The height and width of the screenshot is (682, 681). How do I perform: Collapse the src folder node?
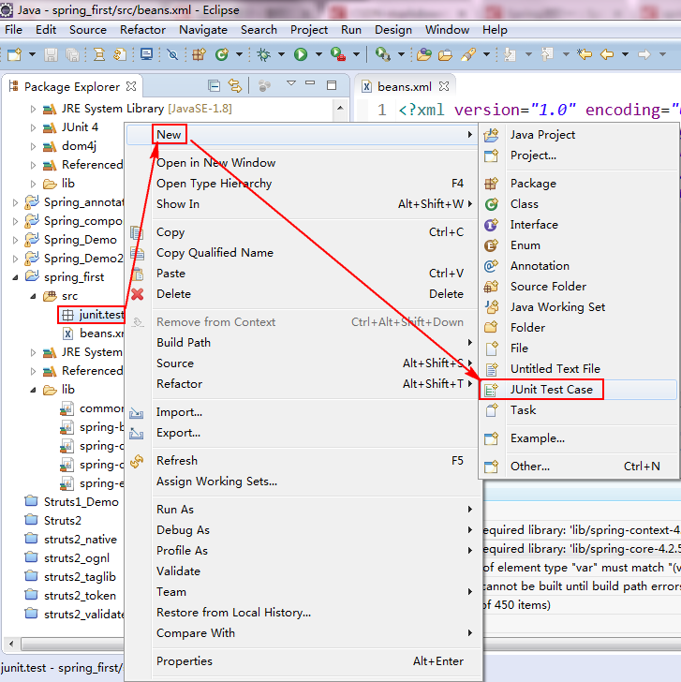(33, 296)
